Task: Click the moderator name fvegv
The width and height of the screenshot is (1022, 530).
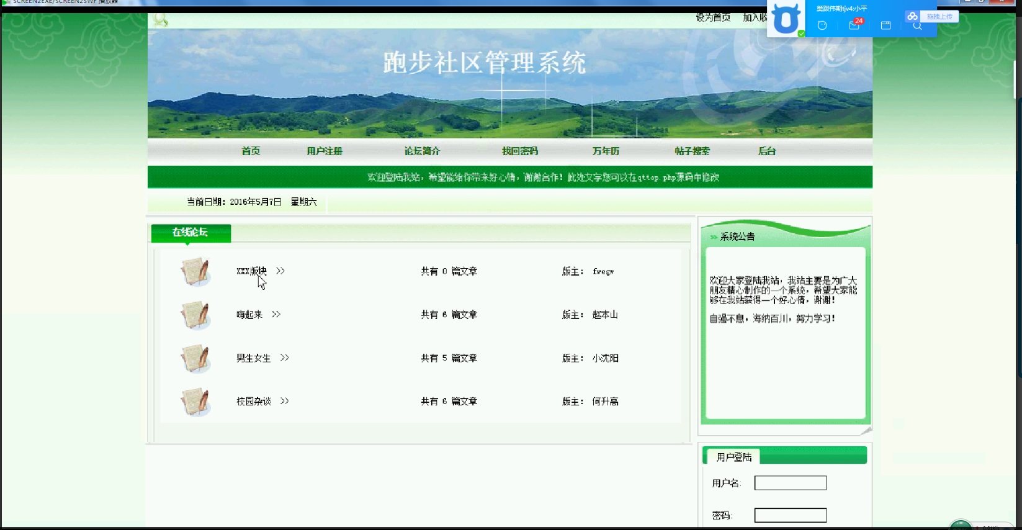Action: pyautogui.click(x=603, y=271)
